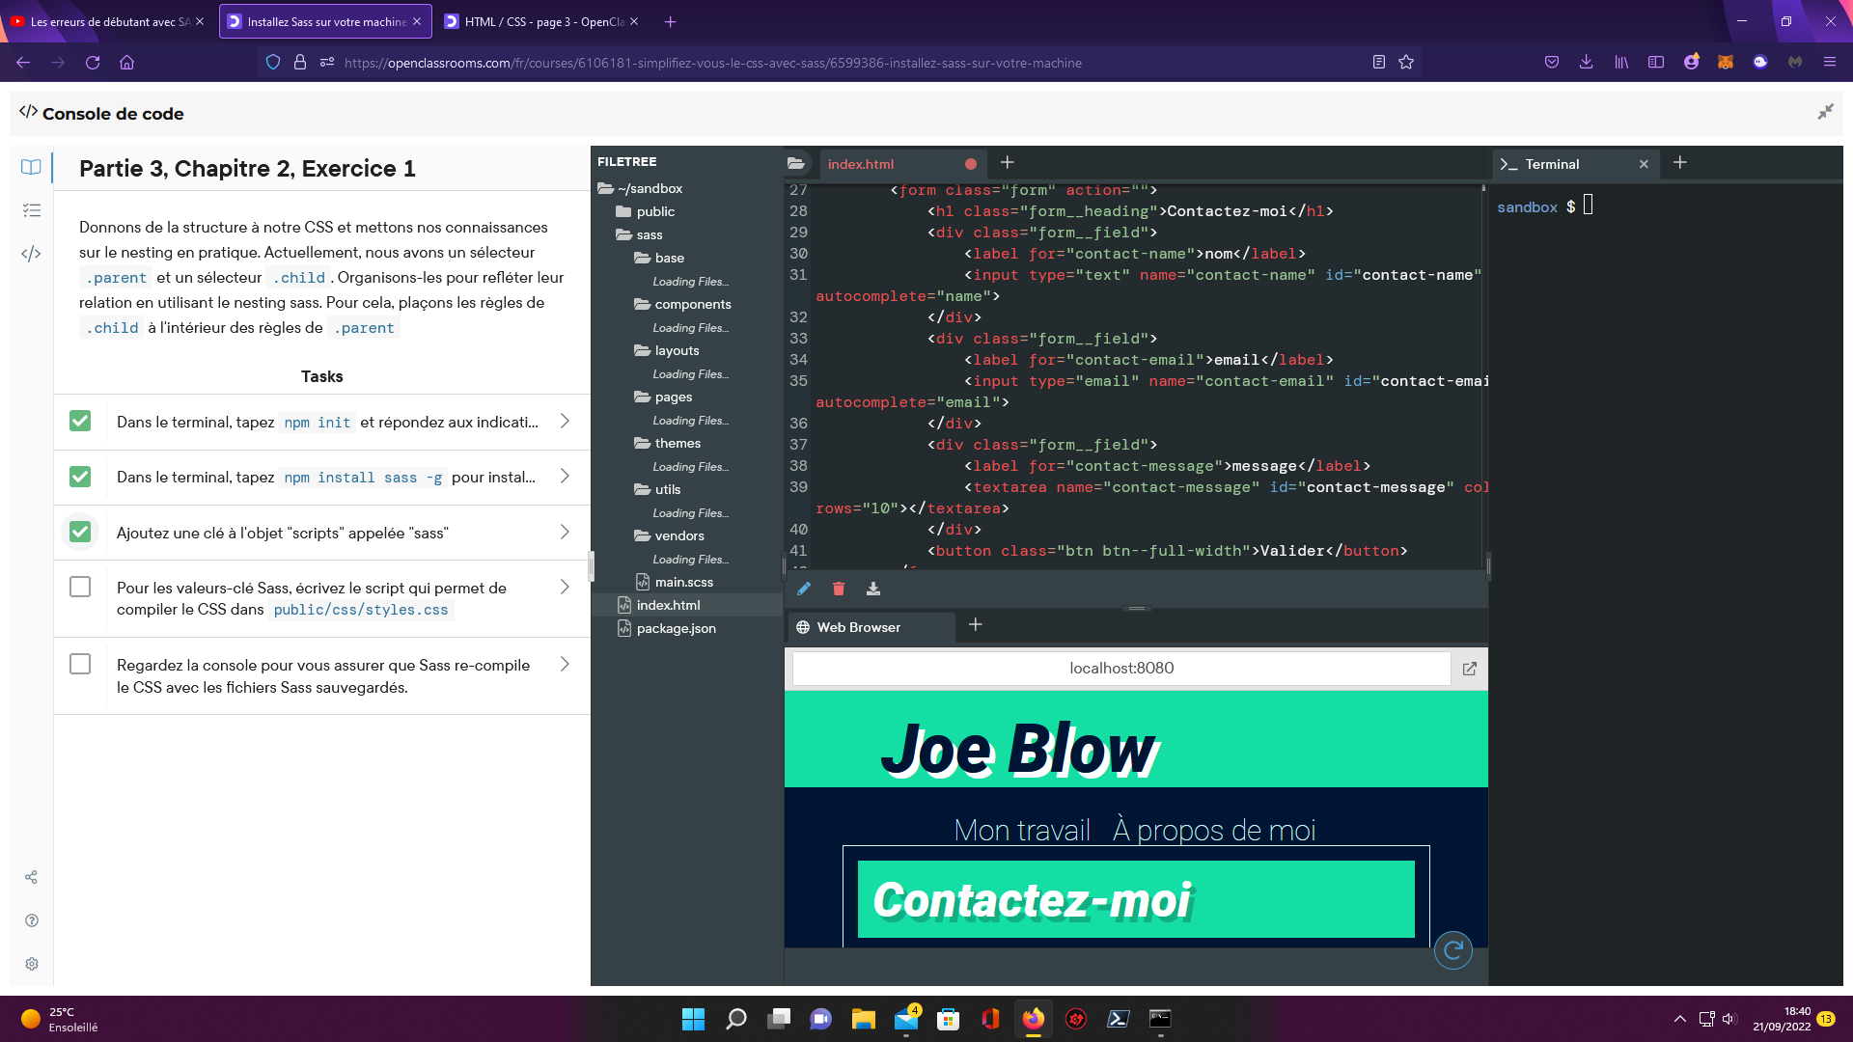
Task: Add a new terminal tab with plus icon
Action: 1679,163
